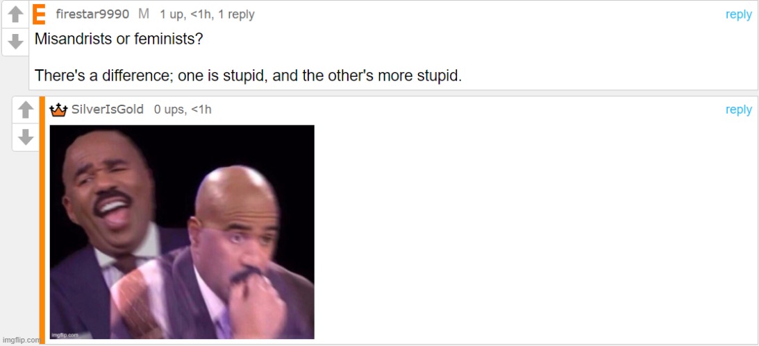The image size is (759, 346).
Task: Upvote SilverIsGold's reply comment
Action: click(x=26, y=110)
